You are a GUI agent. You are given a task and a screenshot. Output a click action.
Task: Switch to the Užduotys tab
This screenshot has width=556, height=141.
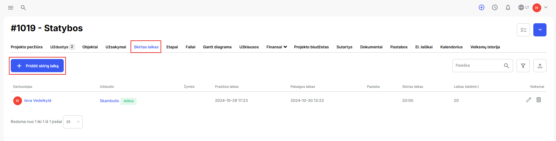62,47
